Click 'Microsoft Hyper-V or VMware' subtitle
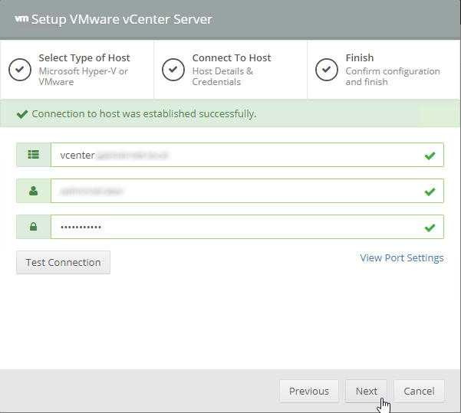This screenshot has height=413, width=461. click(84, 77)
